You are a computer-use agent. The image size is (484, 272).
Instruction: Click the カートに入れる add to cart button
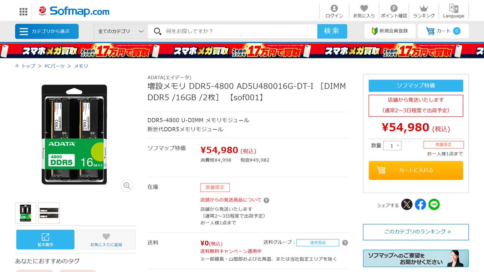tap(416, 170)
